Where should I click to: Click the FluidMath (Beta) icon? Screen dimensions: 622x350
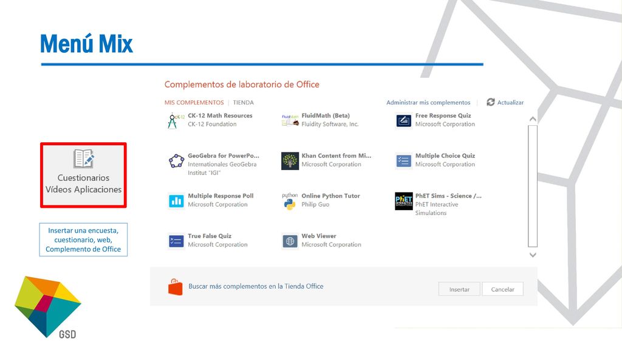pyautogui.click(x=290, y=120)
